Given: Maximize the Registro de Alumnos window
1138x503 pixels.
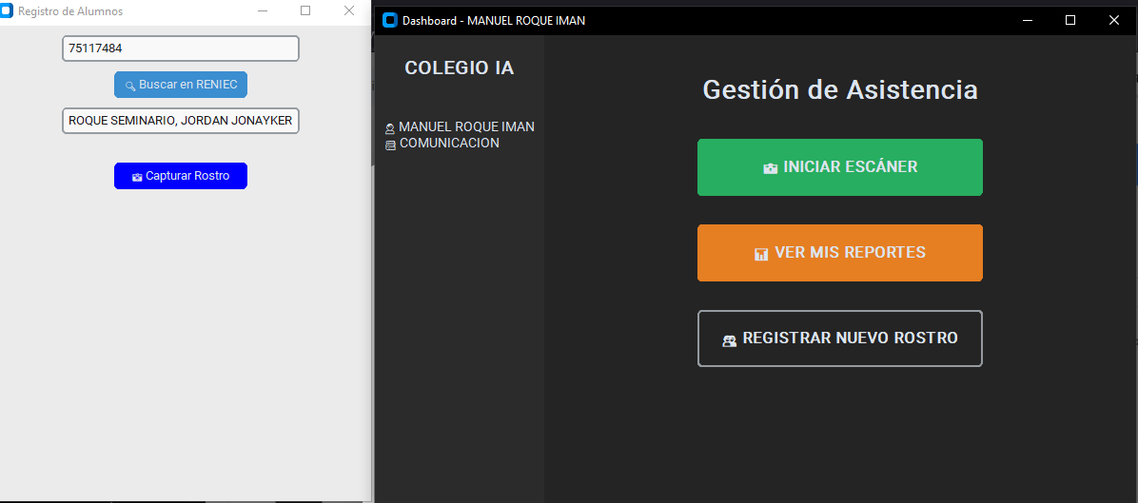Looking at the screenshot, I should [x=305, y=10].
